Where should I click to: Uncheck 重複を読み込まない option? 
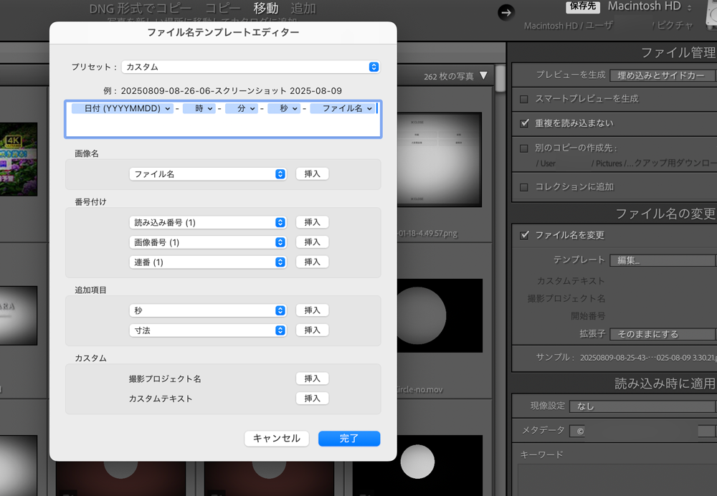tap(524, 123)
